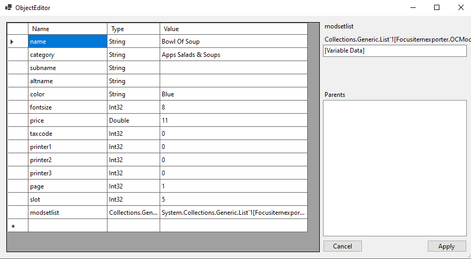Click the Type column header
The height and width of the screenshot is (259, 471).
point(133,29)
